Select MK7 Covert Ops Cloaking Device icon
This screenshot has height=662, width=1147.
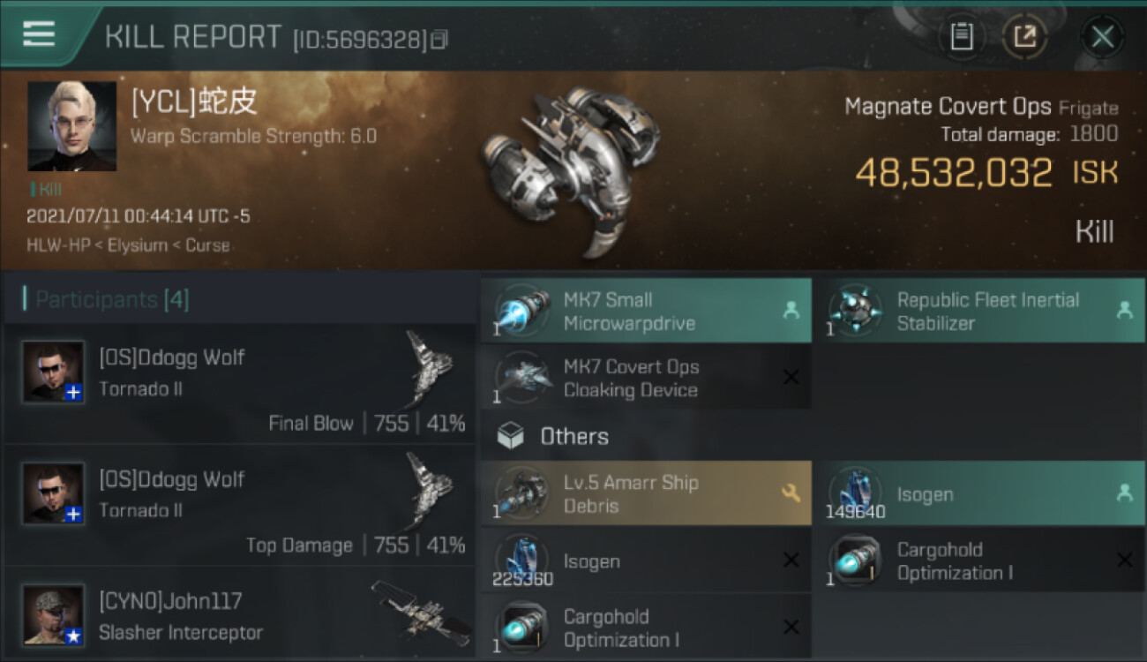pos(521,378)
